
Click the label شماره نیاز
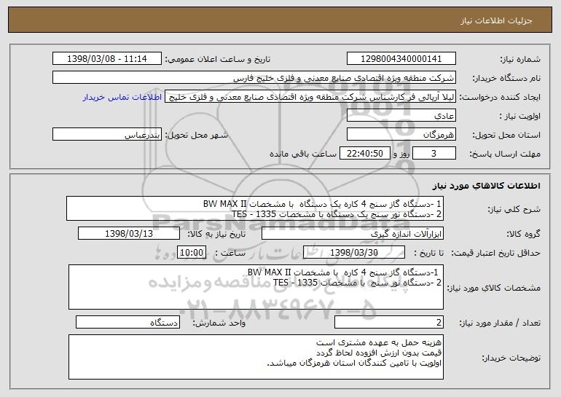click(520, 59)
